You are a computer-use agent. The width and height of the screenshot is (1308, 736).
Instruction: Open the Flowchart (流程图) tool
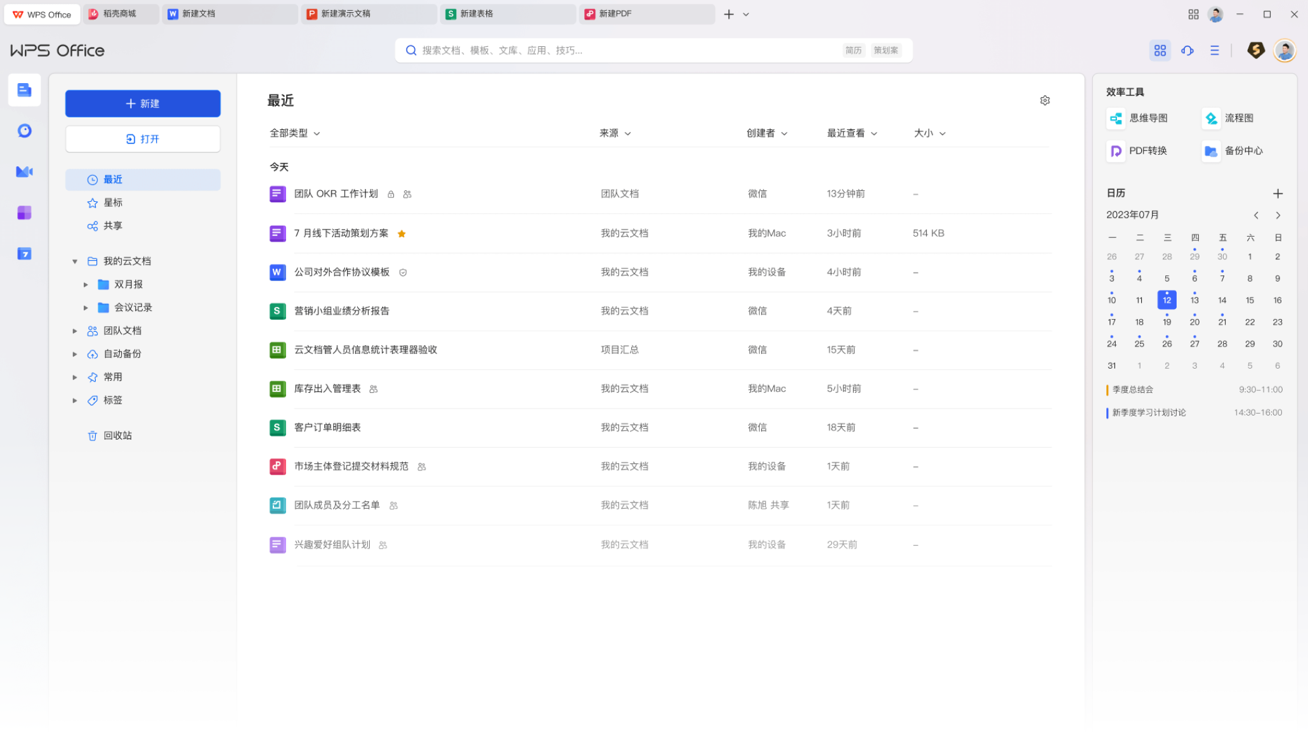pyautogui.click(x=1229, y=118)
